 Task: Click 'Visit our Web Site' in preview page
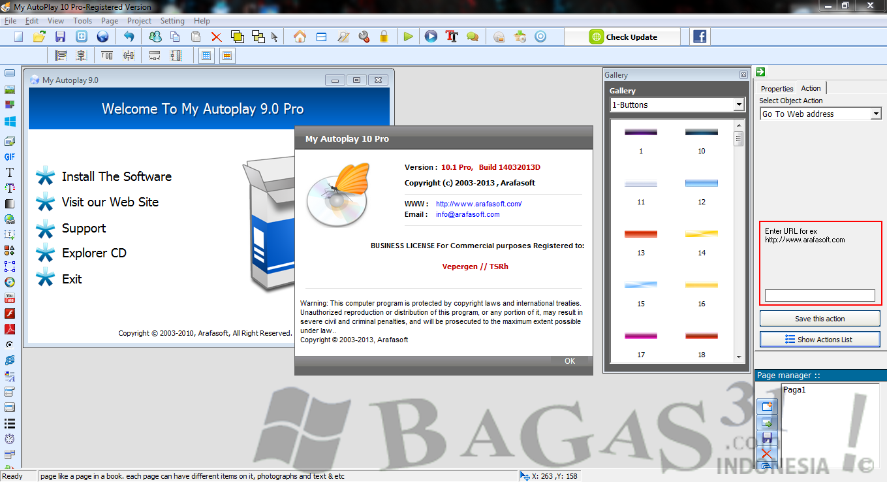click(x=110, y=202)
